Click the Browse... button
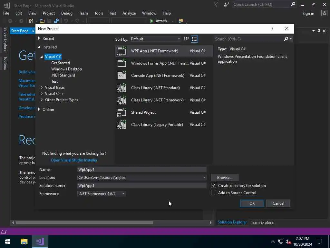 click(225, 178)
